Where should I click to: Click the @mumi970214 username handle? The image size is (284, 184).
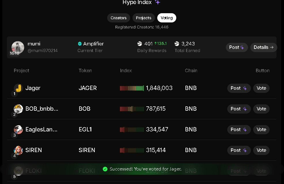[x=43, y=51]
